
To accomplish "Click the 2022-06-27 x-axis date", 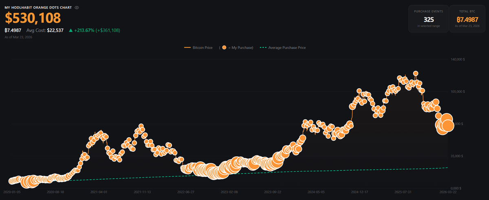I will [x=185, y=191].
